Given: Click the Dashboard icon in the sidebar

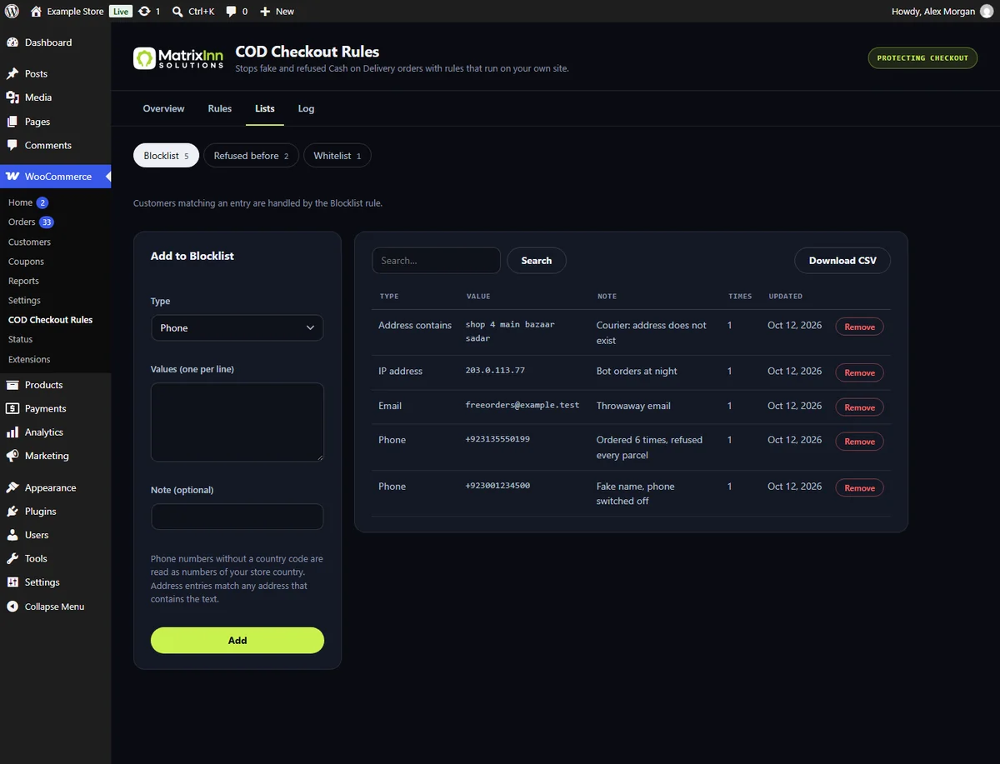Looking at the screenshot, I should pyautogui.click(x=12, y=42).
